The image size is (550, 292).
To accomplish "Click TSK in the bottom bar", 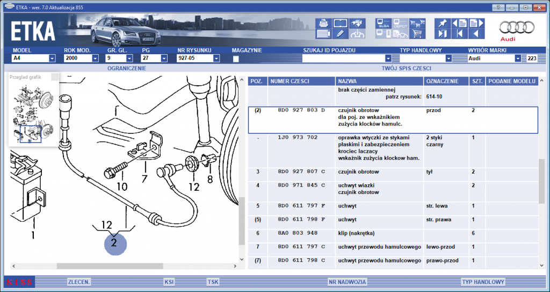I will [213, 282].
